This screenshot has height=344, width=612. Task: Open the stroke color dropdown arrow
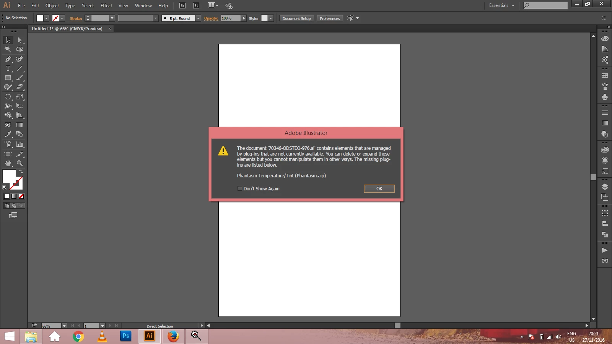tap(62, 18)
